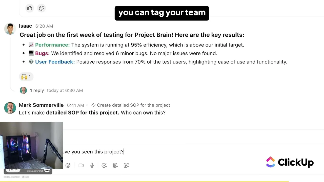The height and width of the screenshot is (182, 324).
Task: Start recording a video clip
Action: pos(81,165)
